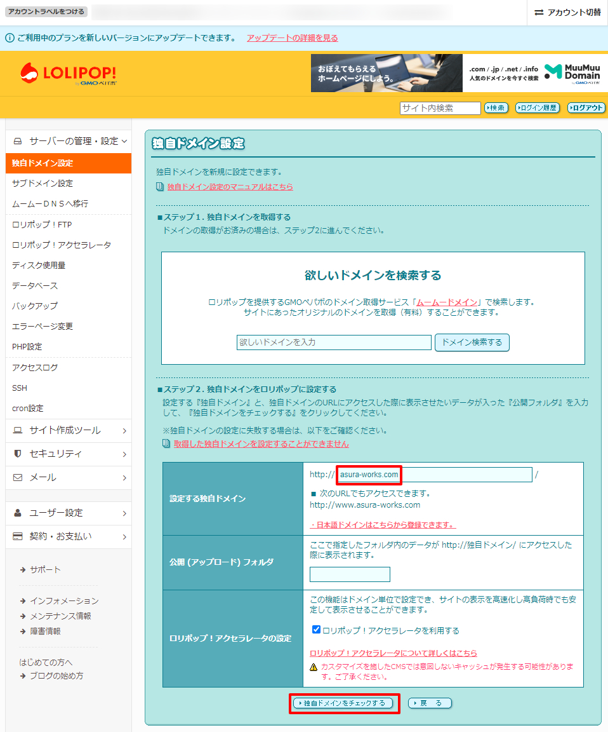
Task: Select the shield icon beside セキュリティ
Action: [x=19, y=455]
